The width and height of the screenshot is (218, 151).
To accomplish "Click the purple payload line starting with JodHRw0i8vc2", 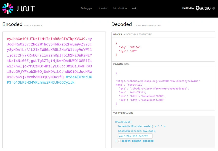I will coord(49,44).
